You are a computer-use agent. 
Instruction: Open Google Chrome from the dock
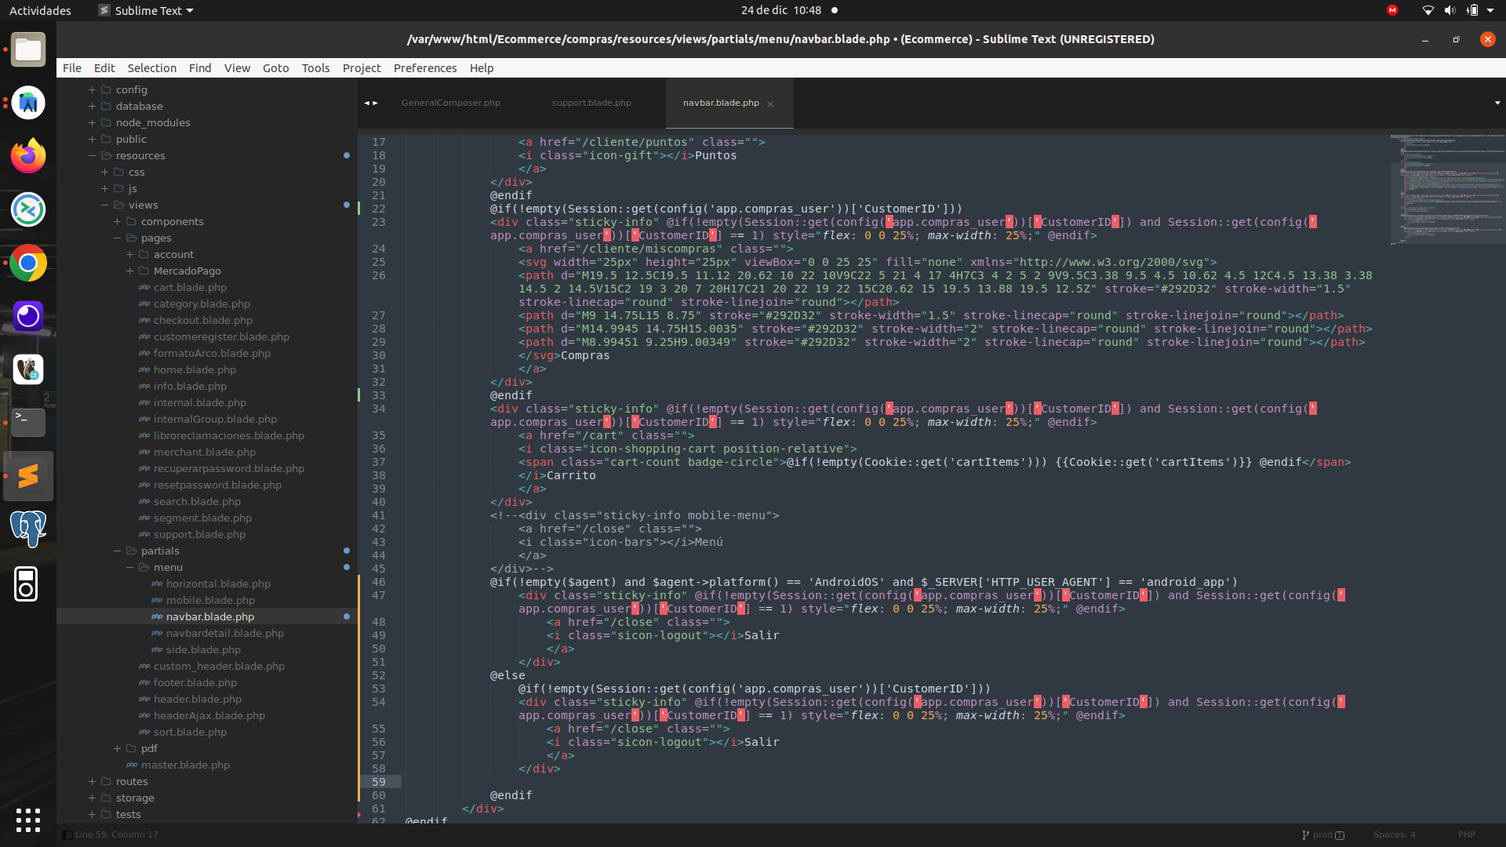[x=28, y=264]
